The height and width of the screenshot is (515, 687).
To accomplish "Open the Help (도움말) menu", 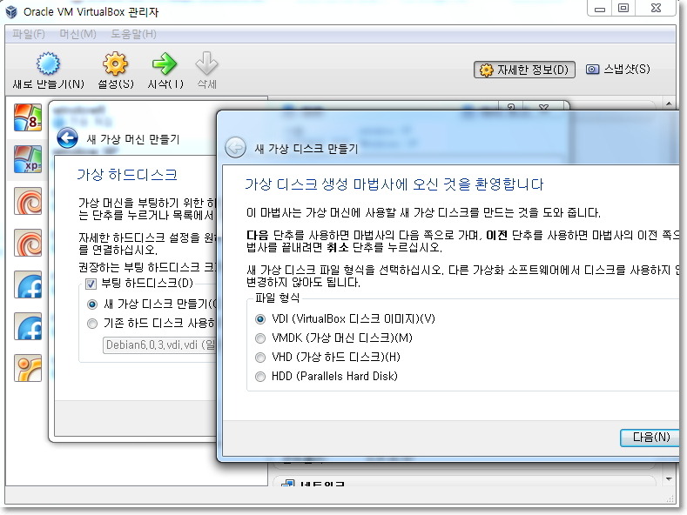I will 133,34.
